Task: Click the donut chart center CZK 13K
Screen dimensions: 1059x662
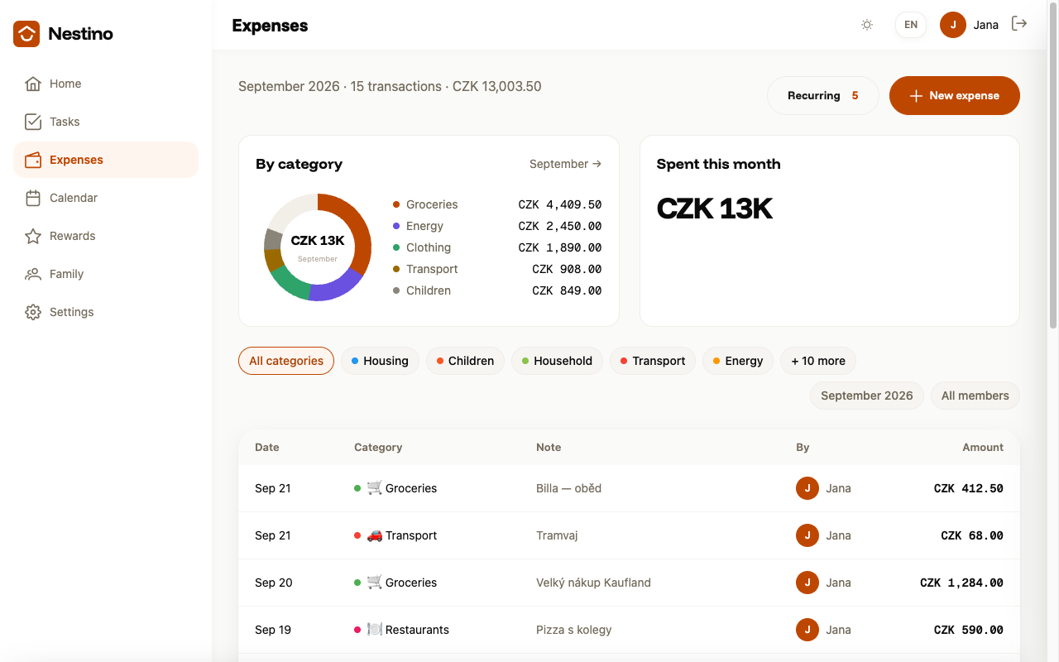Action: click(318, 241)
